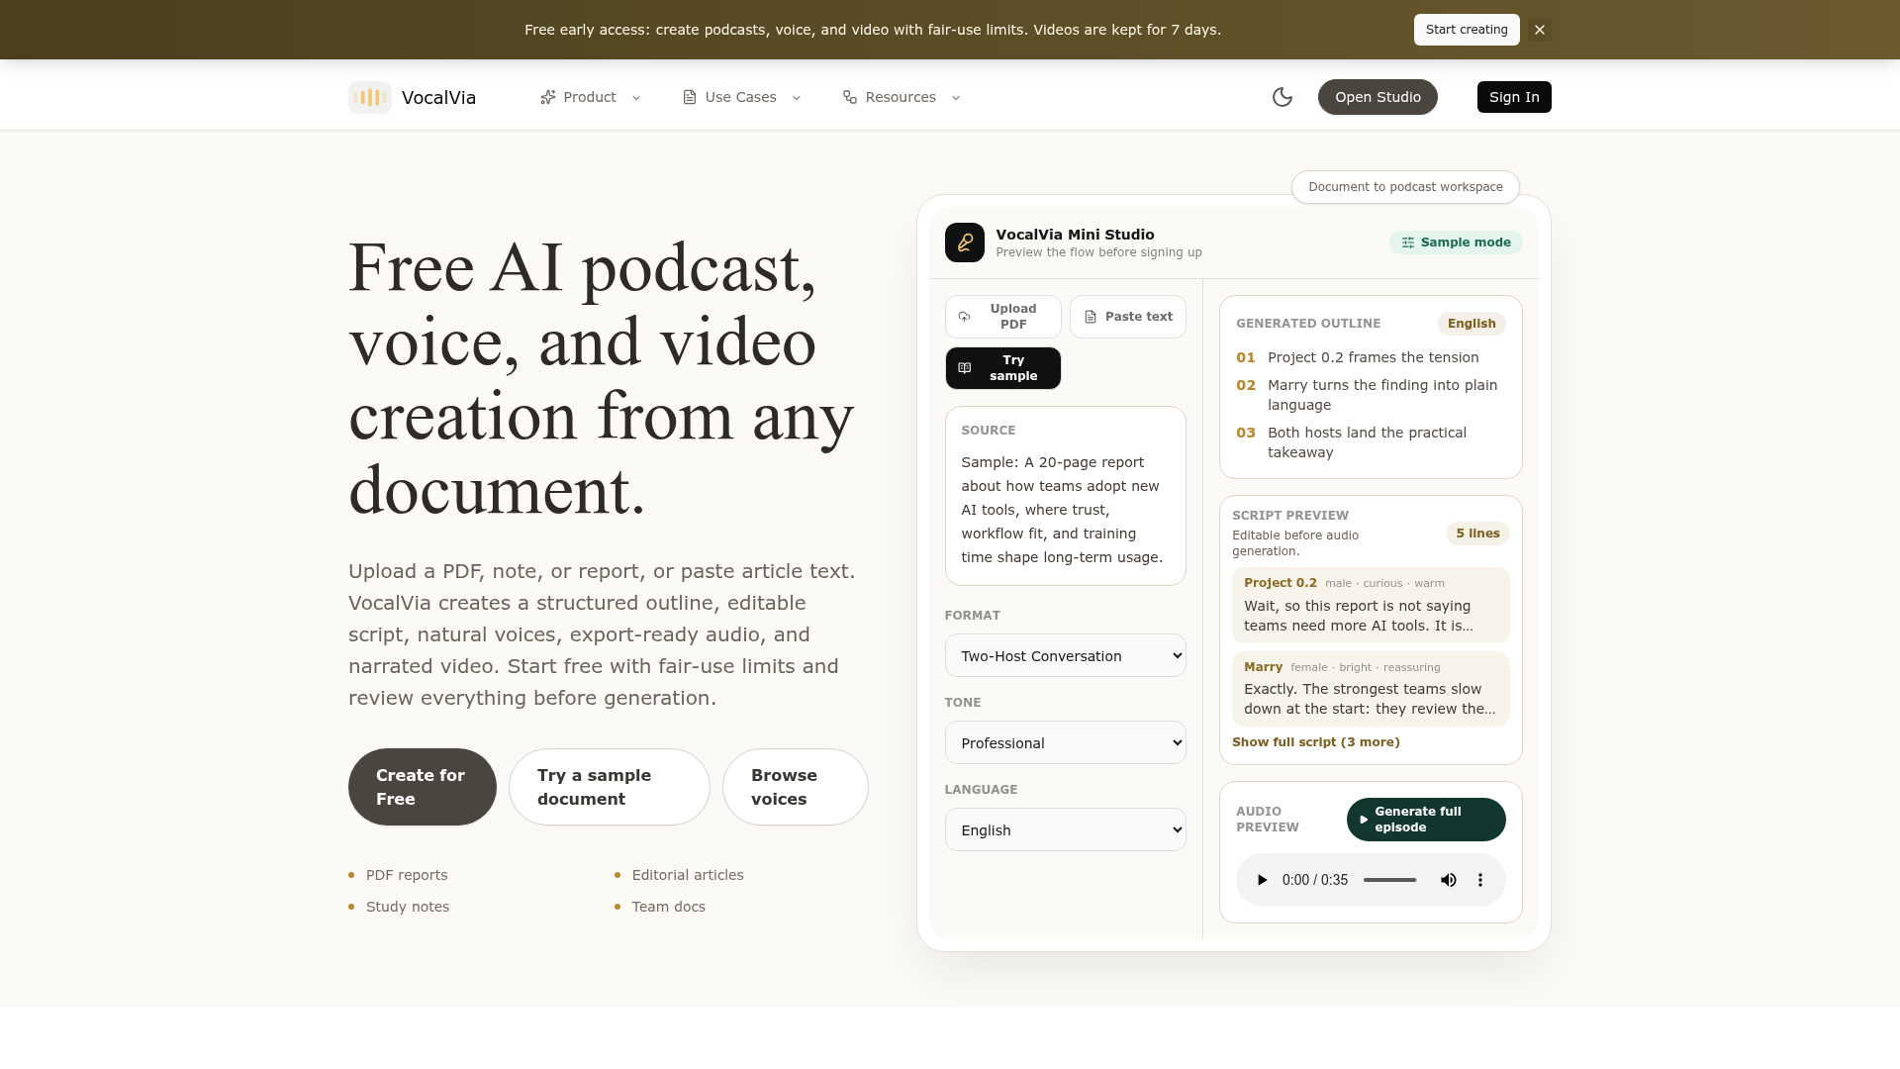Viewport: 1900px width, 1069px height.
Task: Click Try a sample document button
Action: pos(610,787)
